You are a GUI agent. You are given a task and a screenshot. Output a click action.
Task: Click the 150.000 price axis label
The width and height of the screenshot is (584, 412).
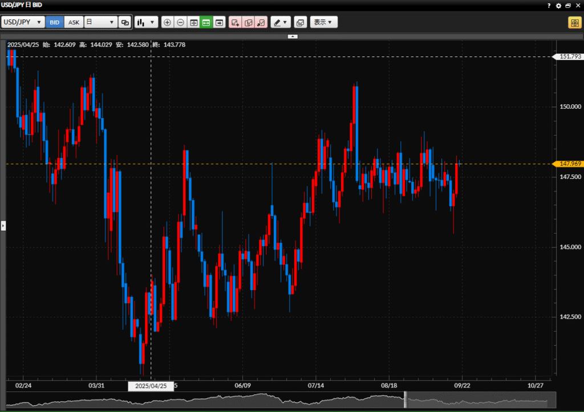pyautogui.click(x=570, y=107)
